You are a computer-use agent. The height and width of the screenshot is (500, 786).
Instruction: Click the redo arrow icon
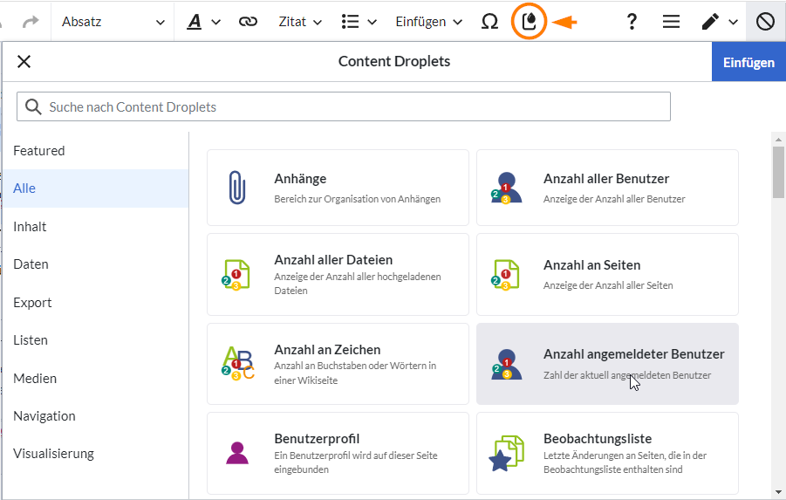click(x=31, y=22)
